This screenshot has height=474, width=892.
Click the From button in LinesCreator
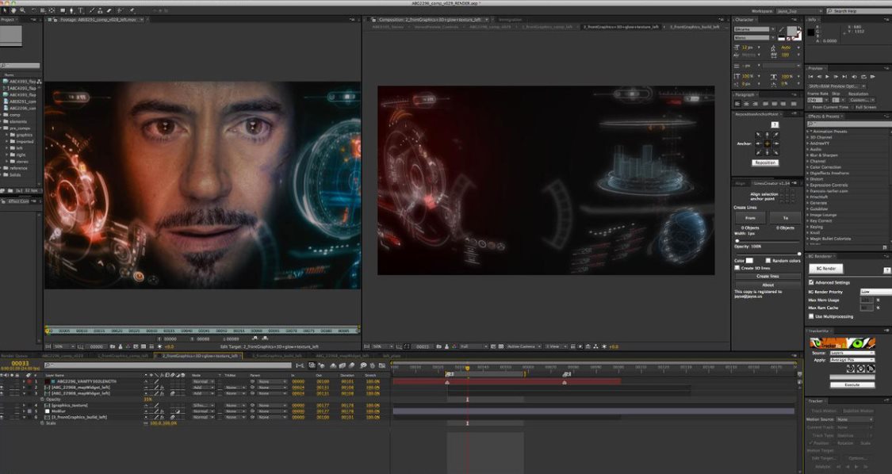(750, 218)
